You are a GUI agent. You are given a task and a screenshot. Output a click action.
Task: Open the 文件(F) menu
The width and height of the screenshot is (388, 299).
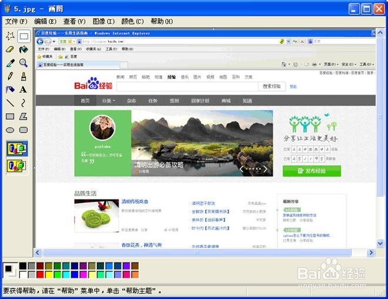tap(16, 22)
